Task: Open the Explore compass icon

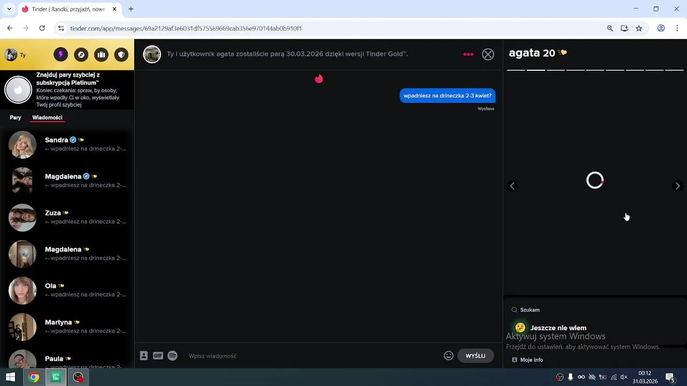Action: [81, 55]
